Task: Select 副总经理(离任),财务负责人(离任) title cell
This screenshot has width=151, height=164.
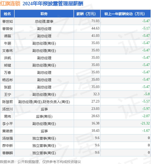Action: tap(44, 102)
